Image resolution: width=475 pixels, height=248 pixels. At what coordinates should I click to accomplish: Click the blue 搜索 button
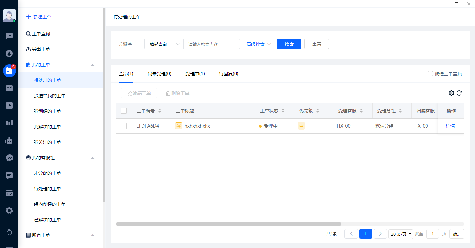pos(289,44)
